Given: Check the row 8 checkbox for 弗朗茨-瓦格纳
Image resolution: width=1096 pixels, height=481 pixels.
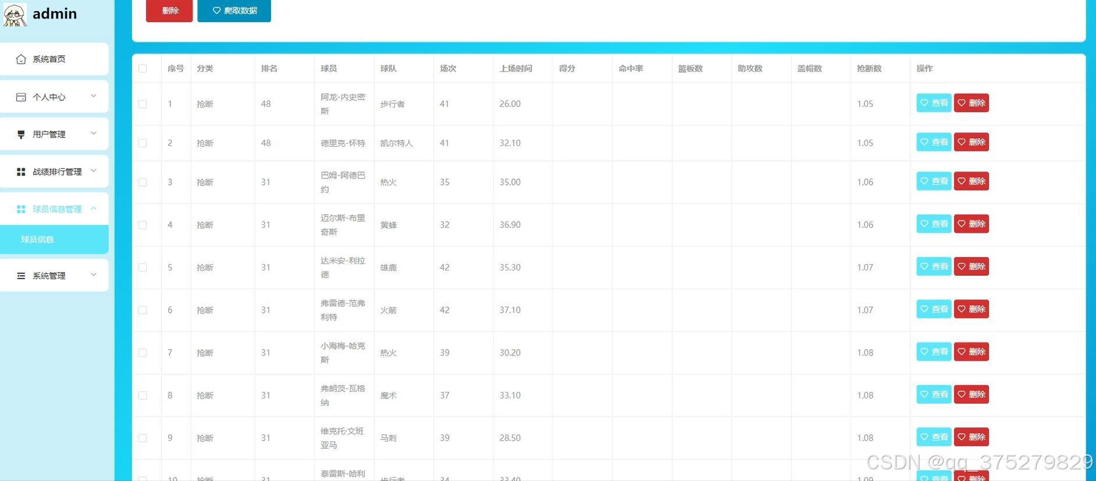Looking at the screenshot, I should (x=143, y=396).
